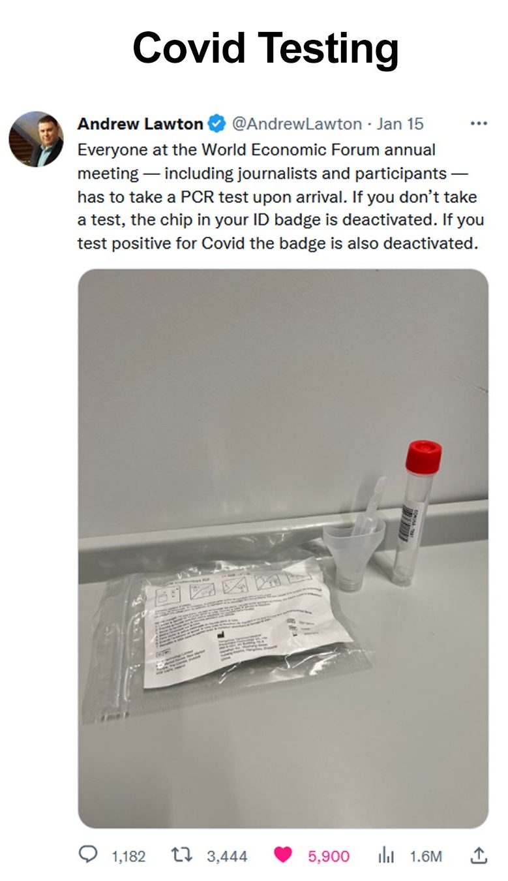
Task: Click the pink heart like icon
Action: [x=282, y=854]
